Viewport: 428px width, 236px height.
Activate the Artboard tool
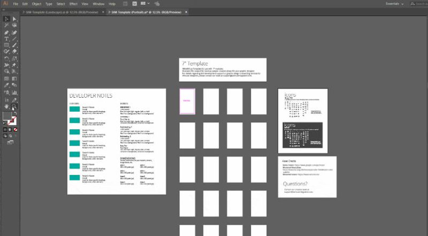point(6,100)
